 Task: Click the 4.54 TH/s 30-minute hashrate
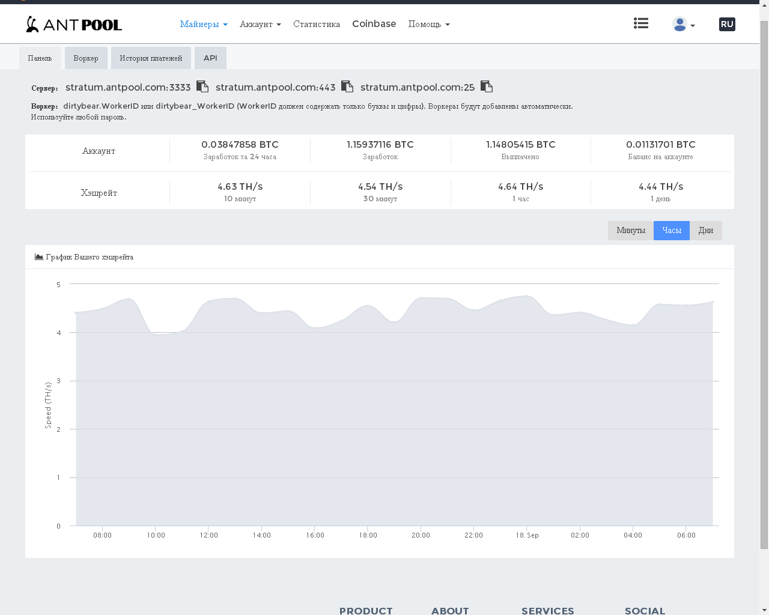point(380,187)
